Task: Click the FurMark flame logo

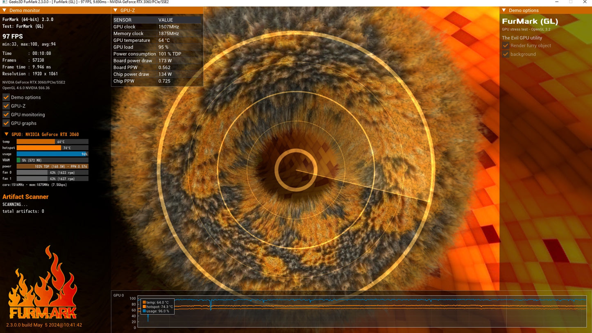Action: (43, 282)
